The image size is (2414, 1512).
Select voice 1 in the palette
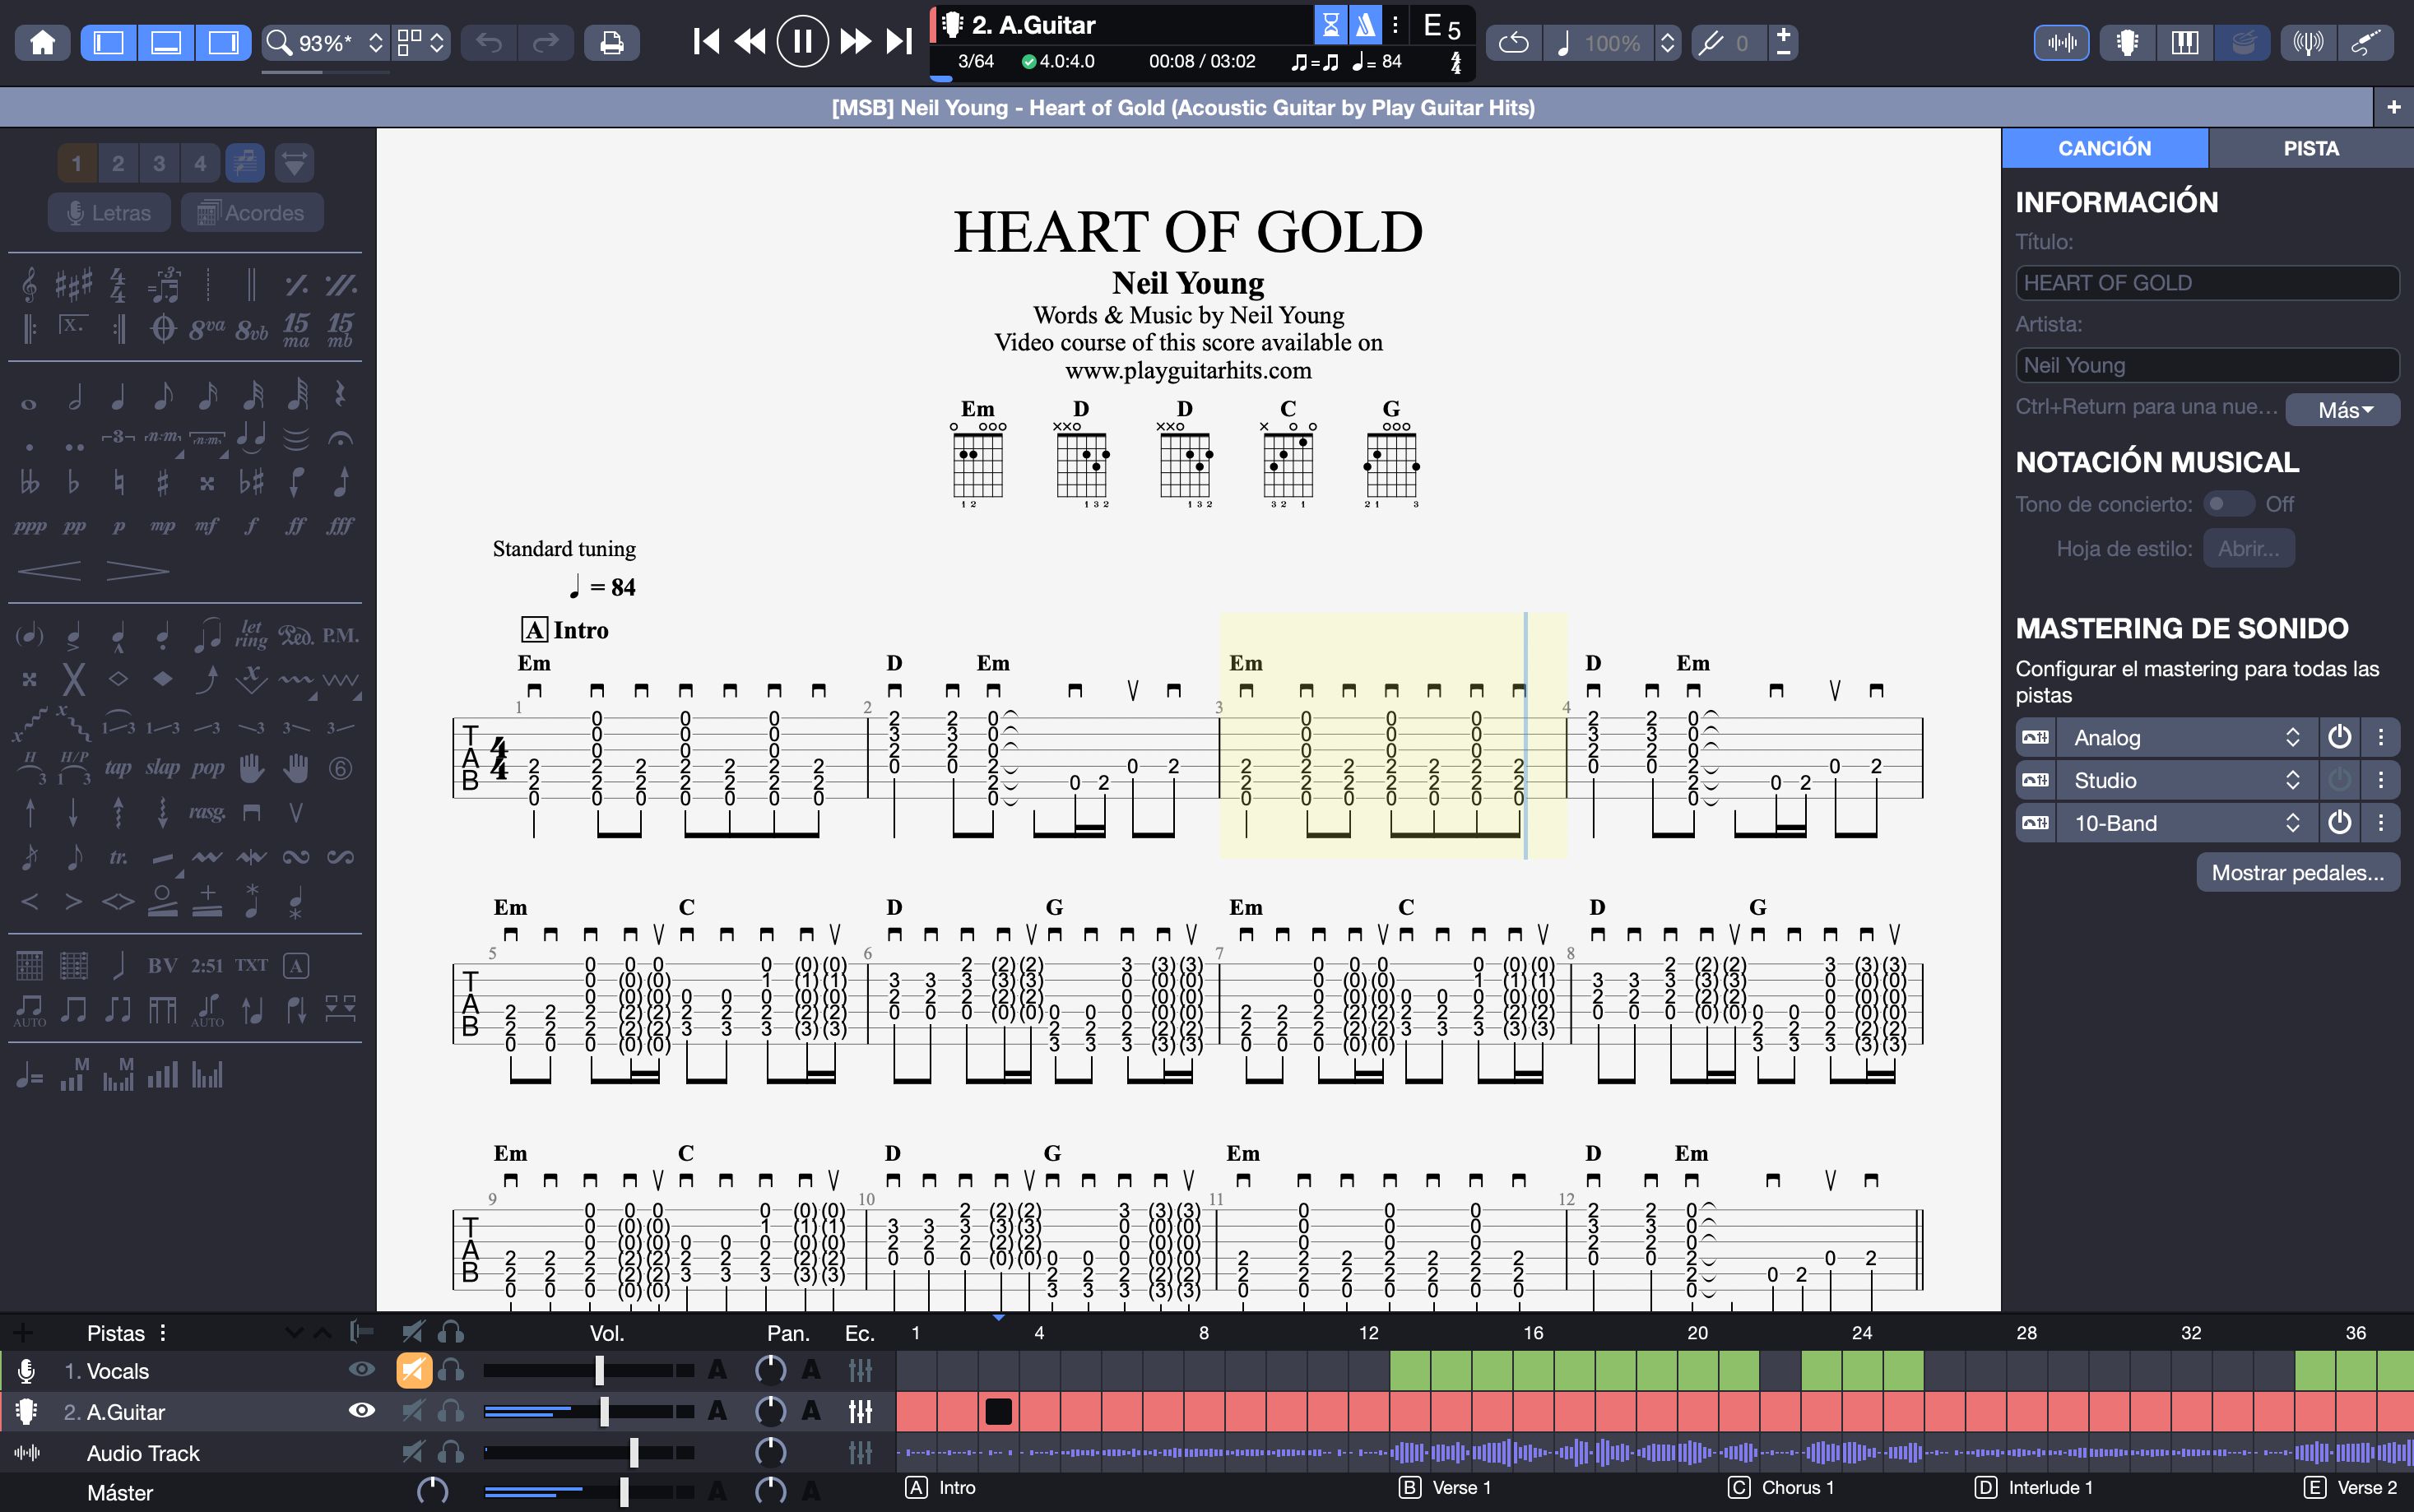77,163
